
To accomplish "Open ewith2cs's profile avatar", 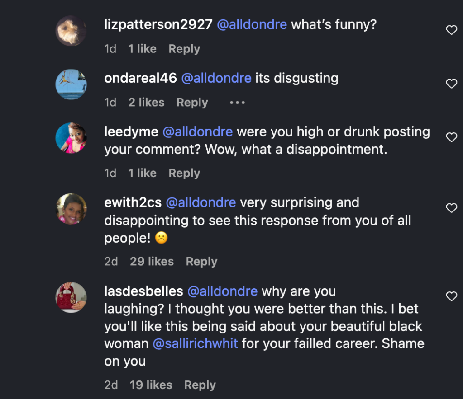I will (71, 208).
